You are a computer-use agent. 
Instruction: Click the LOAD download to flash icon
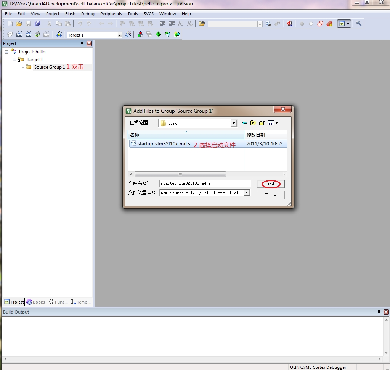(x=59, y=34)
